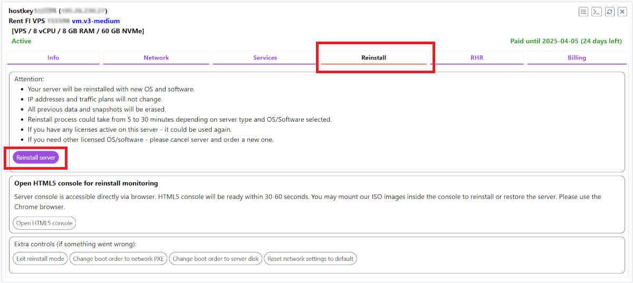Open the Network tab

coord(156,58)
